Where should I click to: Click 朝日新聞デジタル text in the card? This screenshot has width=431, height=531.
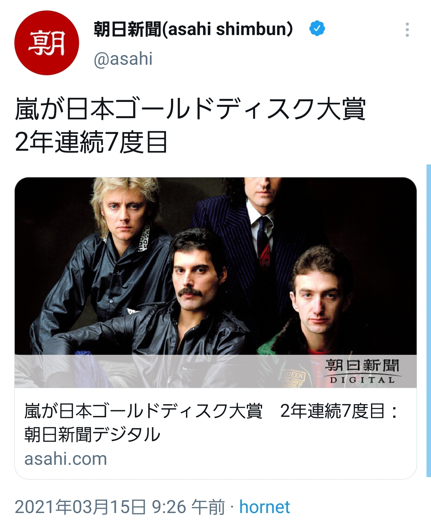92,435
